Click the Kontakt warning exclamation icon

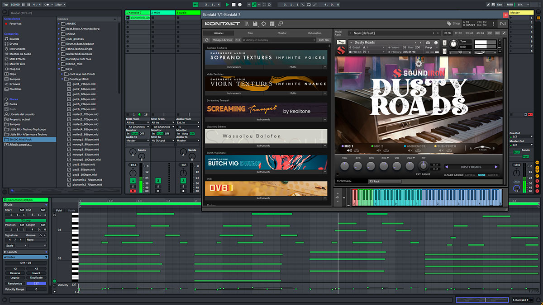pos(493,23)
